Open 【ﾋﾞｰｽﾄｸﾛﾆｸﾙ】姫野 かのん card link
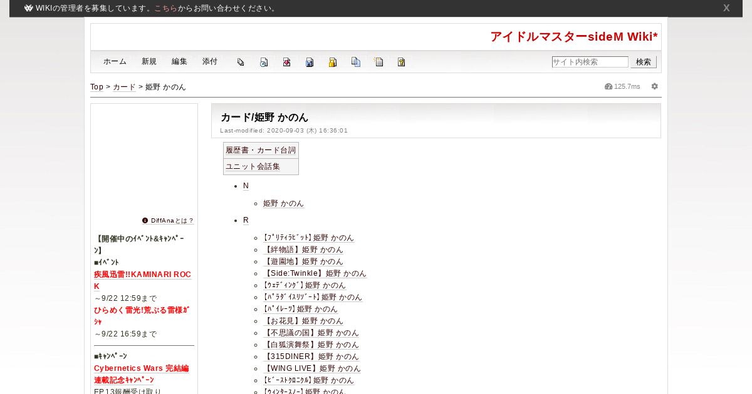The height and width of the screenshot is (394, 752). click(308, 380)
